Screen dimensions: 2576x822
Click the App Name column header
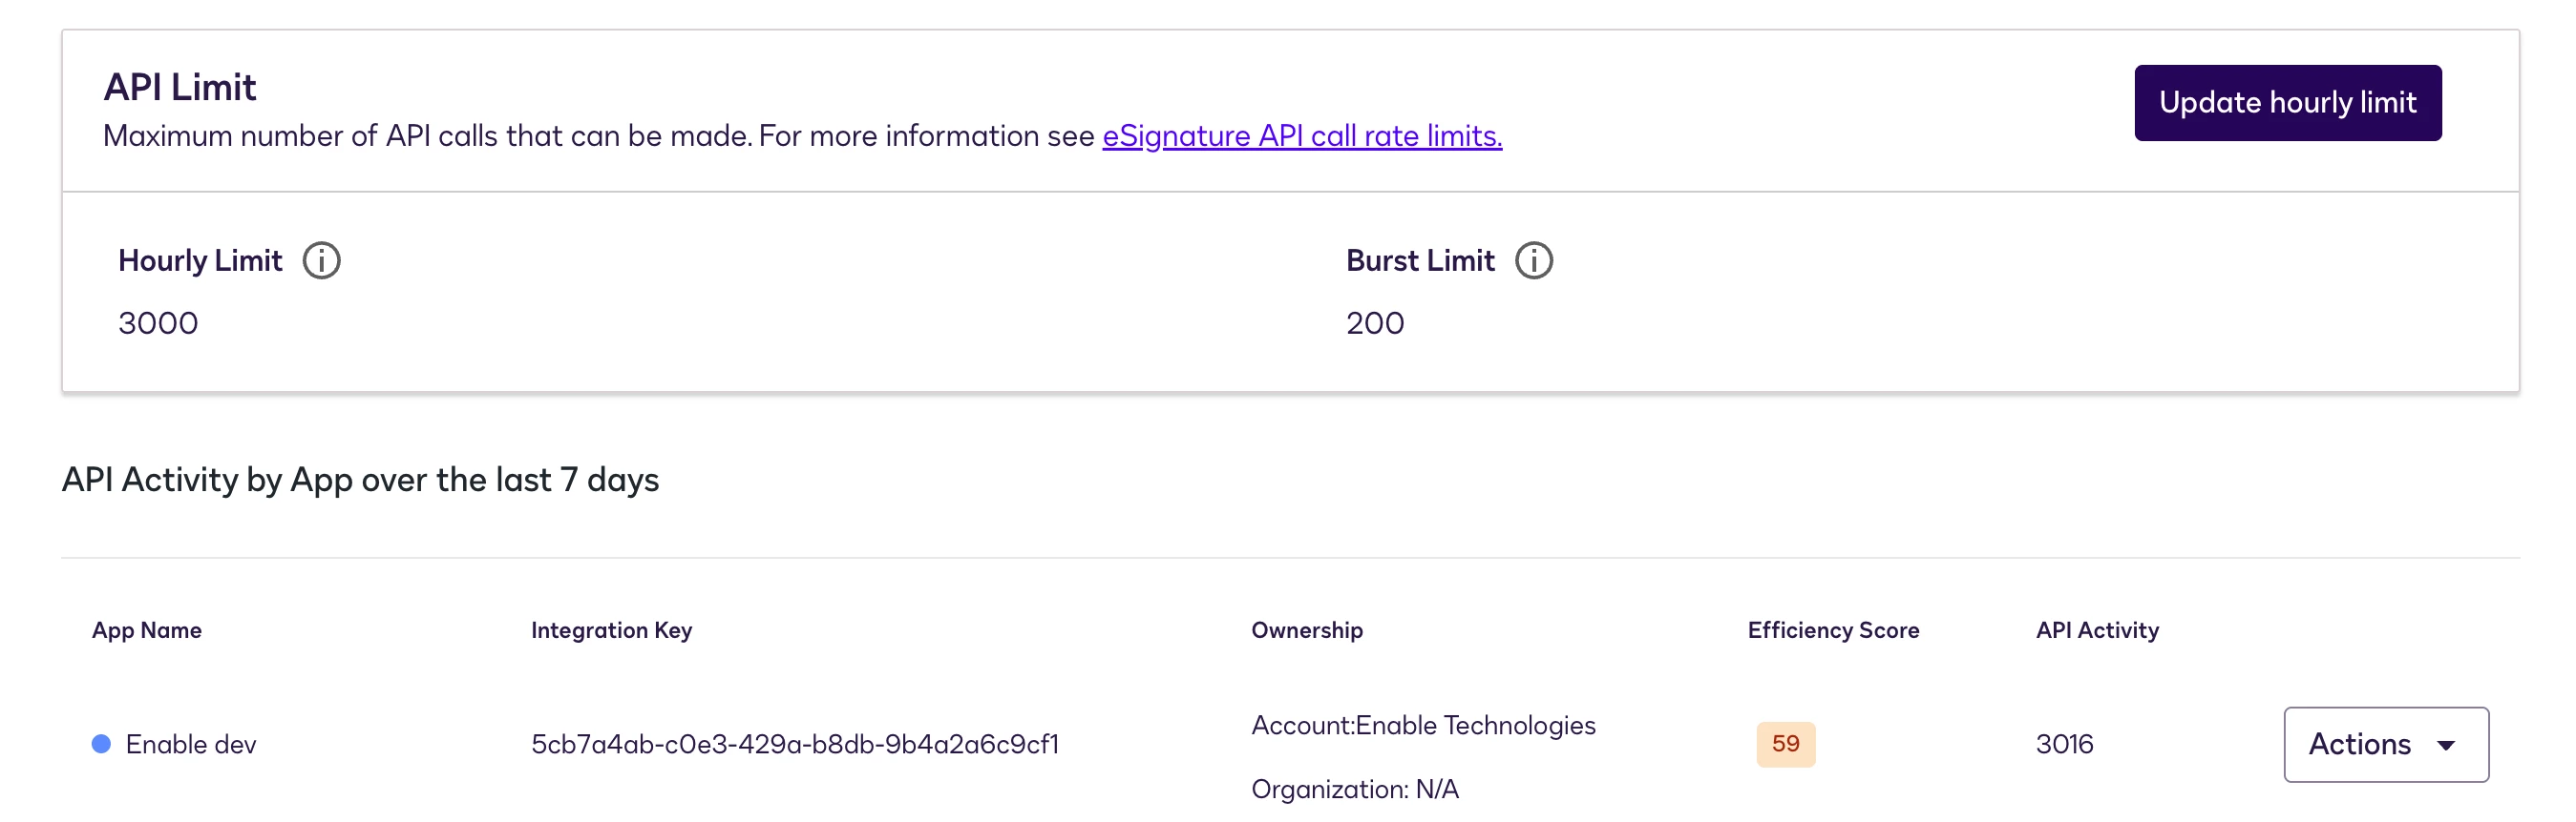(147, 630)
